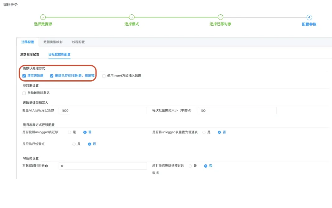332x208 pixels.
Task: Click the 无日志表方式迁移配置 section heading
Action: pos(39,125)
